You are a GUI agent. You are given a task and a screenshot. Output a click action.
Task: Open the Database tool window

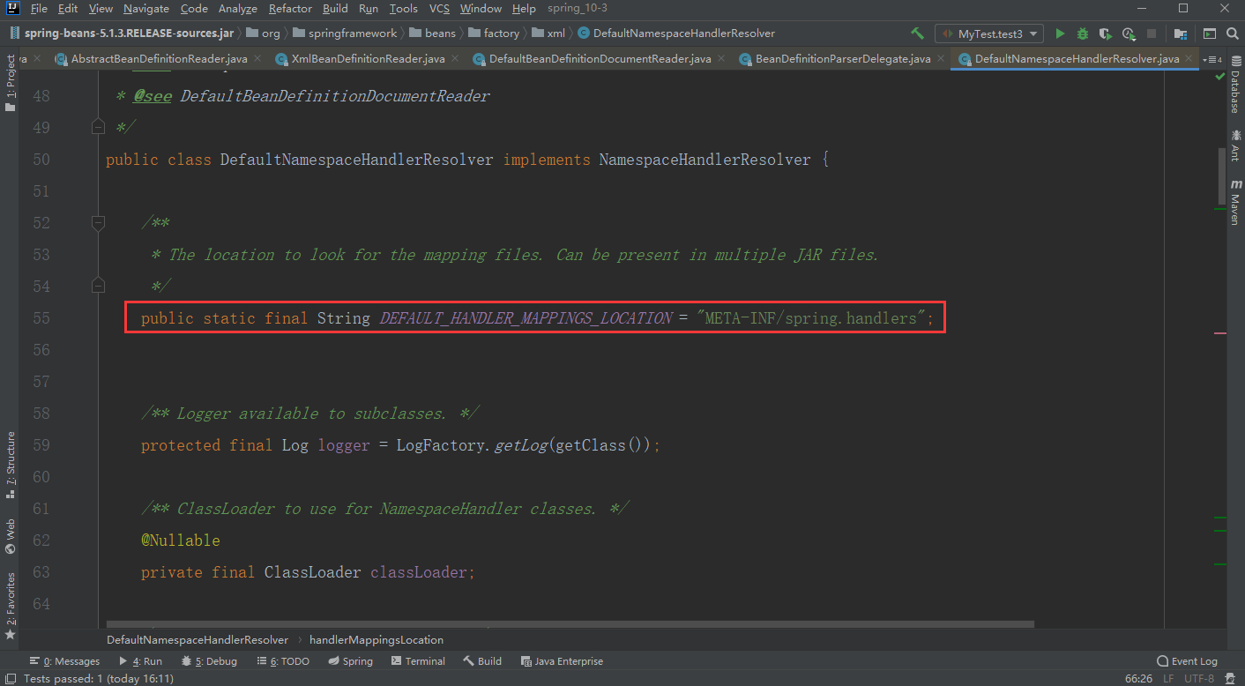click(1235, 86)
